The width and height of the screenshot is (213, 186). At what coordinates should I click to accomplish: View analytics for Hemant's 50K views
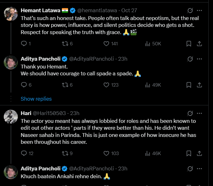148,44
